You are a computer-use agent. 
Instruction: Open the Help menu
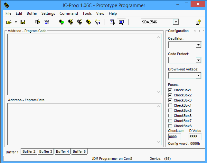point(113,13)
